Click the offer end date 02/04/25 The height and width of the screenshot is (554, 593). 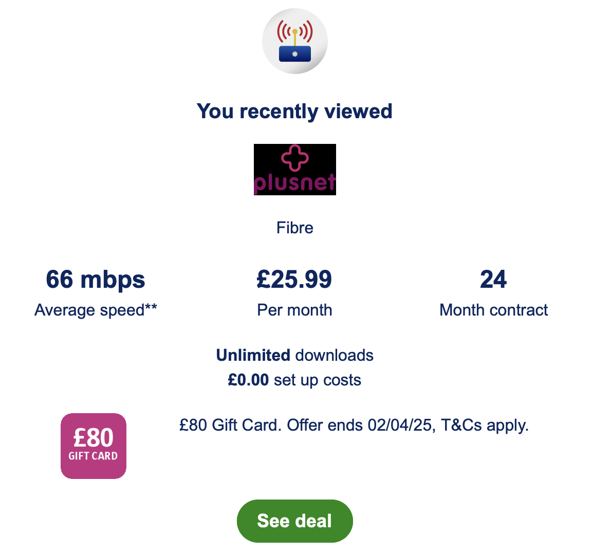coord(396,426)
